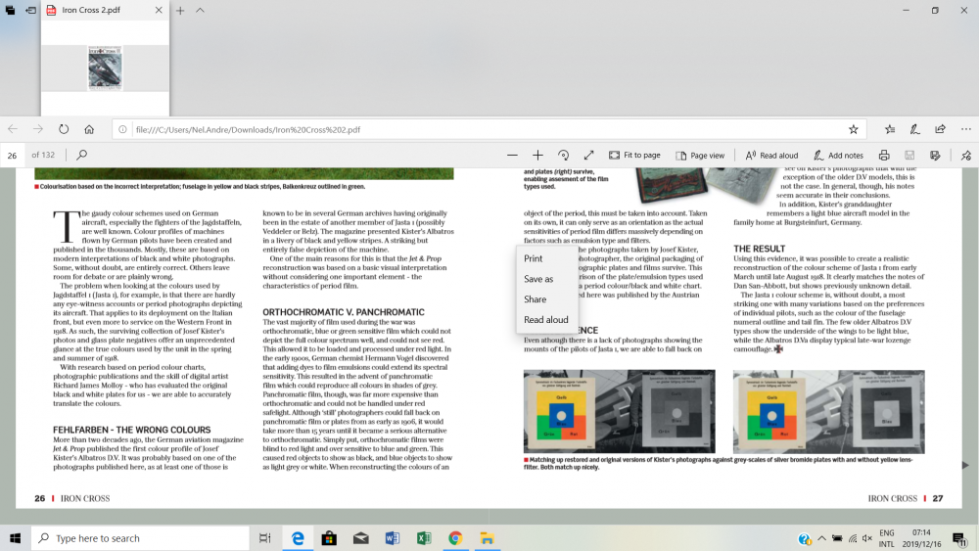Image resolution: width=979 pixels, height=551 pixels.
Task: Open Mail app from taskbar
Action: pos(361,538)
